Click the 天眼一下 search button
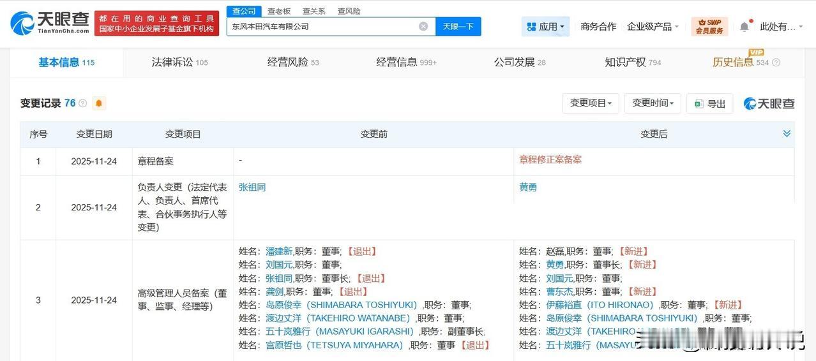This screenshot has height=361, width=816. pos(458,26)
